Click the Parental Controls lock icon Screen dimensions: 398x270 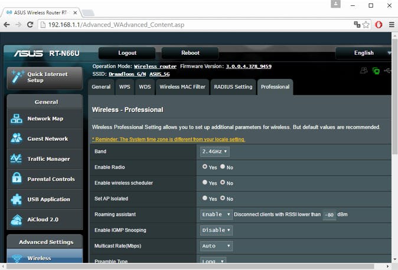point(17,177)
